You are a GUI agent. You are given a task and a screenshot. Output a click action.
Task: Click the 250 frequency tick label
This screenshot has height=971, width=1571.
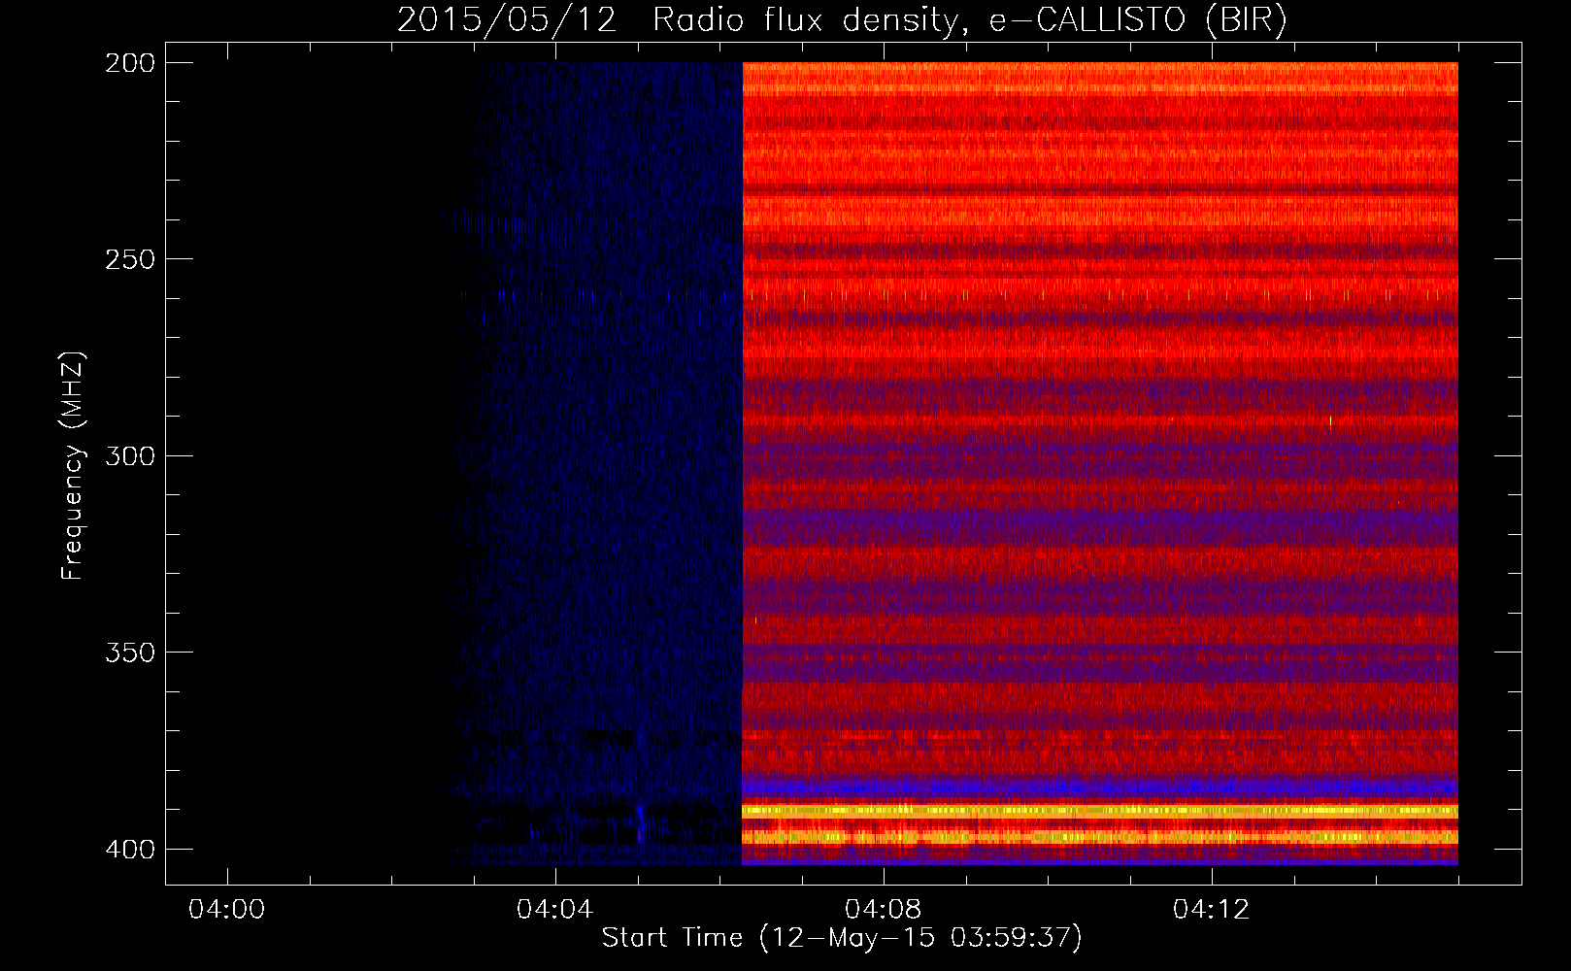(x=130, y=259)
